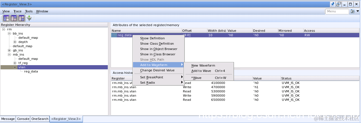Image resolution: width=361 pixels, height=123 pixels.
Task: Open the Set Radix submenu
Action: 158,83
